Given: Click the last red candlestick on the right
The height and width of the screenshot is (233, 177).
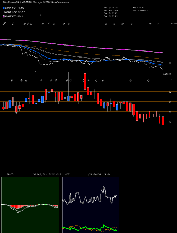Looking at the screenshot, I should tap(163, 121).
